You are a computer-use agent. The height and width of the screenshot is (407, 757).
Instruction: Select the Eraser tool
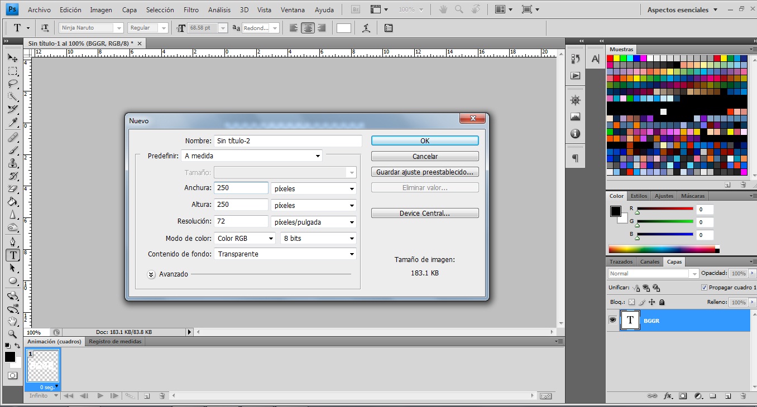(x=12, y=190)
